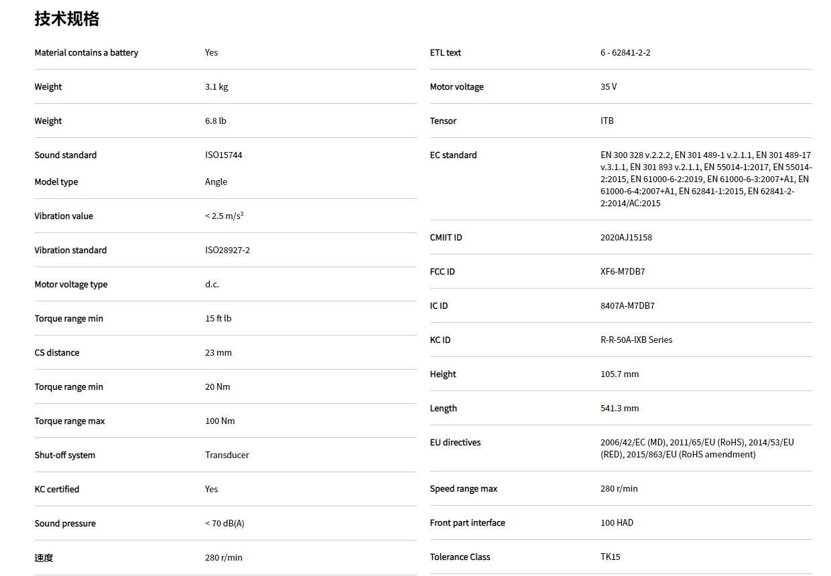This screenshot has height=576, width=831.
Task: Click the Transducer value text
Action: [227, 455]
